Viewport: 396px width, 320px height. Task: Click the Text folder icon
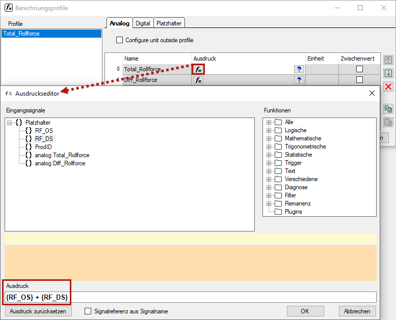pyautogui.click(x=278, y=171)
